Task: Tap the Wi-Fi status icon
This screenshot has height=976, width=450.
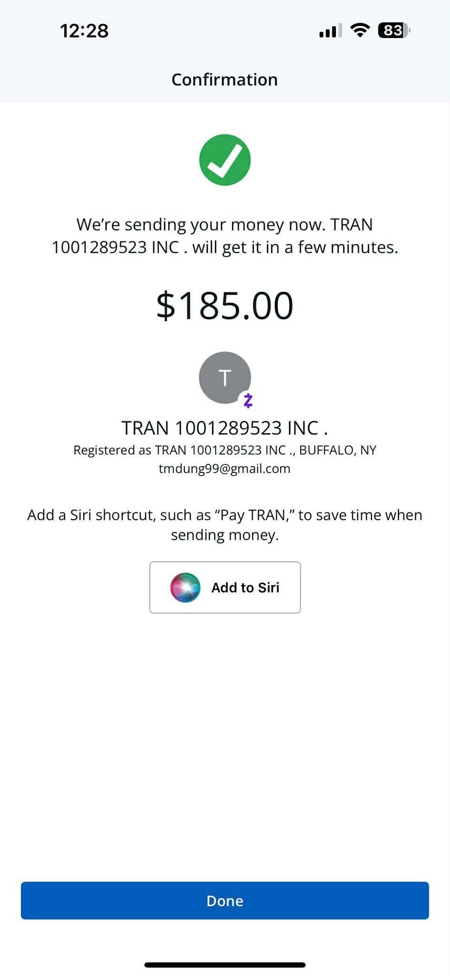Action: click(360, 30)
